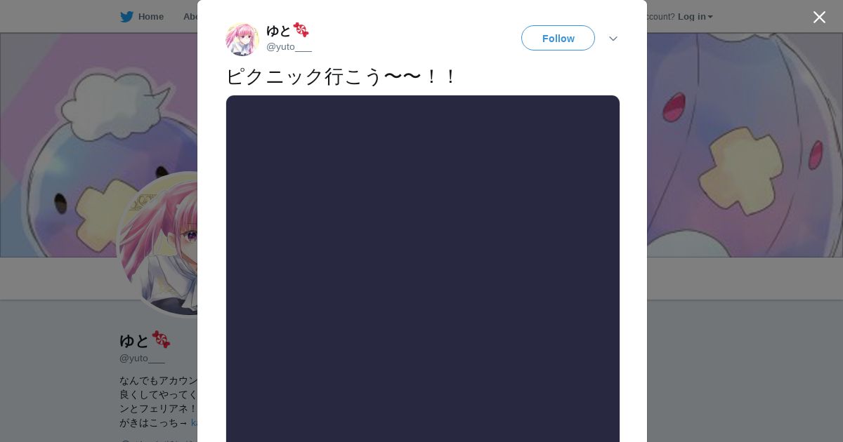Screen dimensions: 843x442
Task: Click the @yuto___ handle in the tweet header
Action: coord(289,47)
